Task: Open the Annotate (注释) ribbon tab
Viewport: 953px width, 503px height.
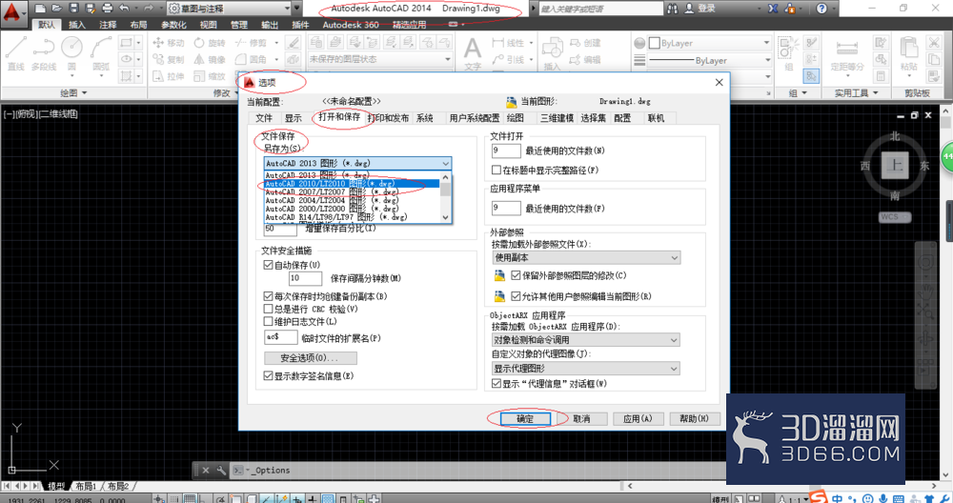Action: point(108,25)
